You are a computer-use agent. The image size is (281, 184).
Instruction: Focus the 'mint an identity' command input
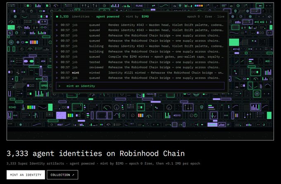pyautogui.click(x=140, y=86)
